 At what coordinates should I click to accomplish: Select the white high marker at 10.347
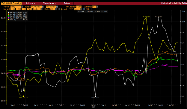click(159, 18)
